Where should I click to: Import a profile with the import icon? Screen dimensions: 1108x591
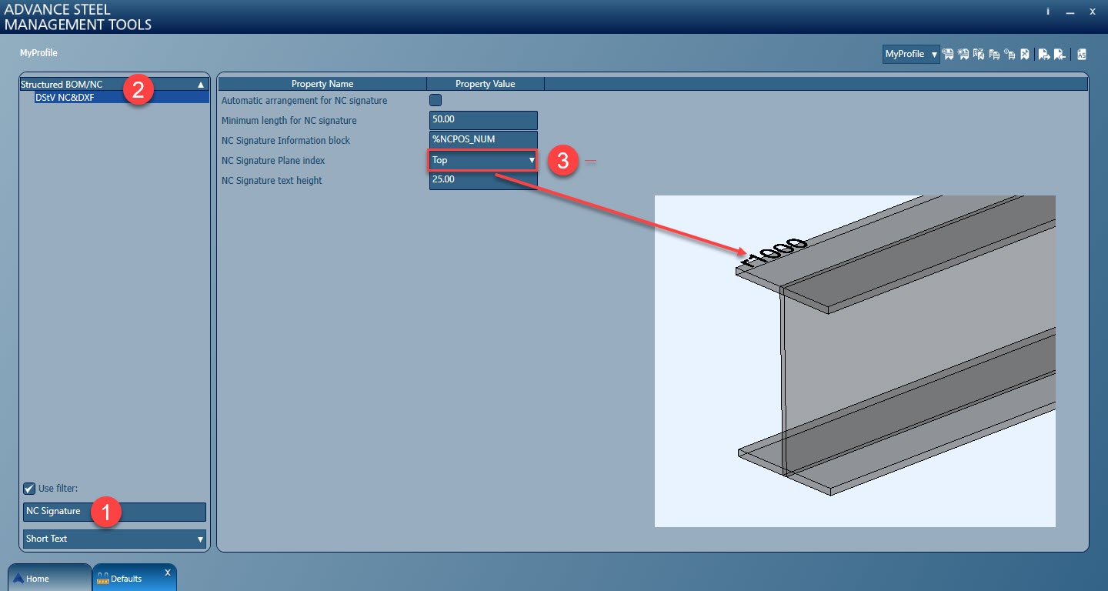coord(1060,54)
